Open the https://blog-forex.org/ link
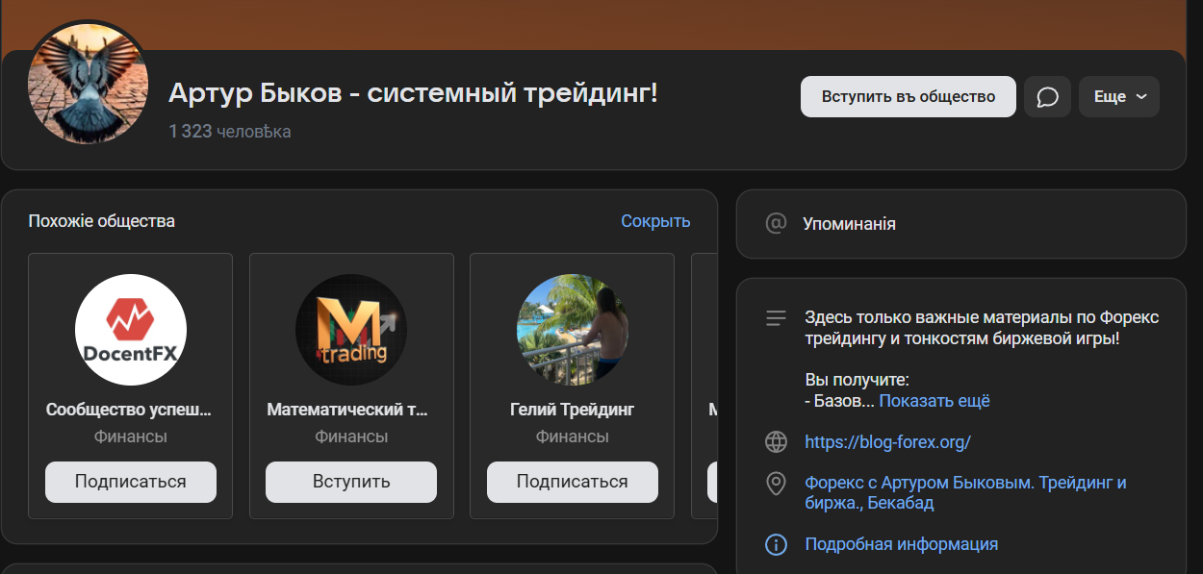This screenshot has height=574, width=1203. click(886, 442)
